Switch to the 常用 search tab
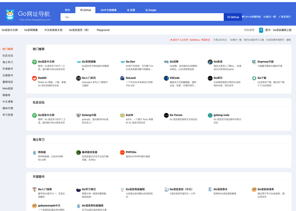Screen dimensions: 296x211 coord(68,10)
